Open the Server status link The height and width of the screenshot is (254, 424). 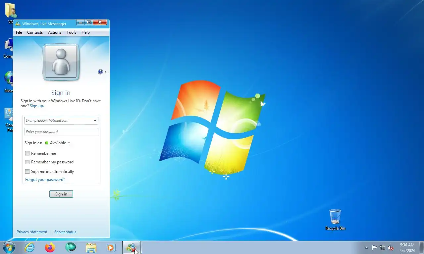(x=65, y=232)
